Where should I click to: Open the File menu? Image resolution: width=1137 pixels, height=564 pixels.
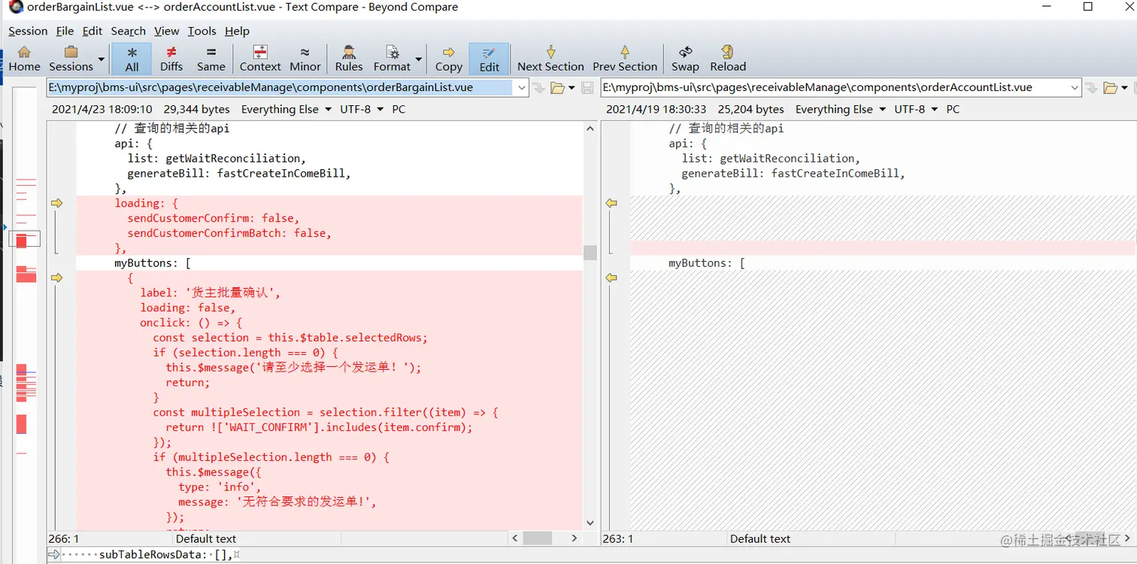(65, 31)
